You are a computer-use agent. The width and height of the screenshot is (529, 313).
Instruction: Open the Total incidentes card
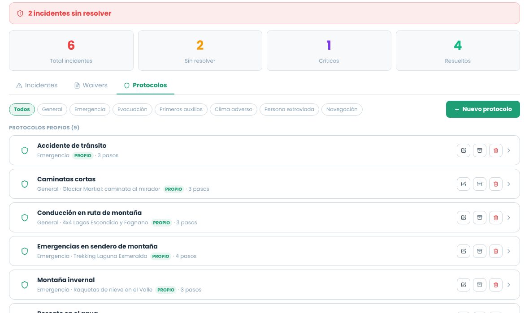pyautogui.click(x=71, y=51)
